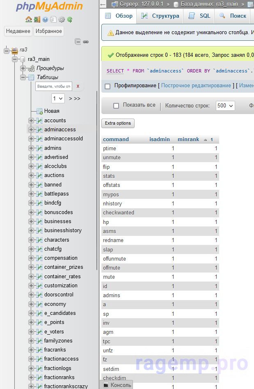Open phpMyAdmin documentation help icon
254x389 pixels.
(45, 19)
